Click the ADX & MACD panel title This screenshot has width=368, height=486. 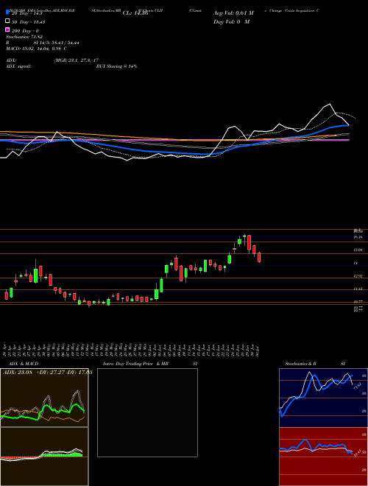[24, 364]
